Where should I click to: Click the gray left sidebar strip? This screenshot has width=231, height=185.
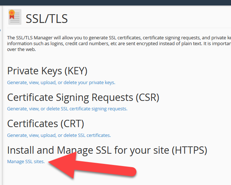coord(1,95)
